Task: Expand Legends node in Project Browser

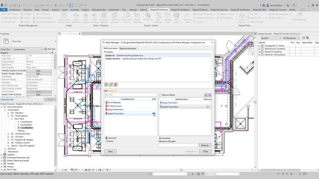Action: pyautogui.click(x=1, y=155)
